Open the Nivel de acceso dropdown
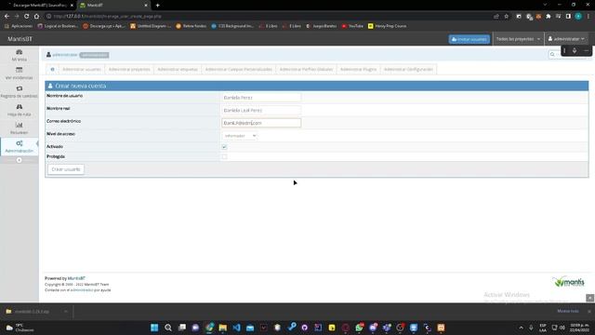 click(x=240, y=136)
